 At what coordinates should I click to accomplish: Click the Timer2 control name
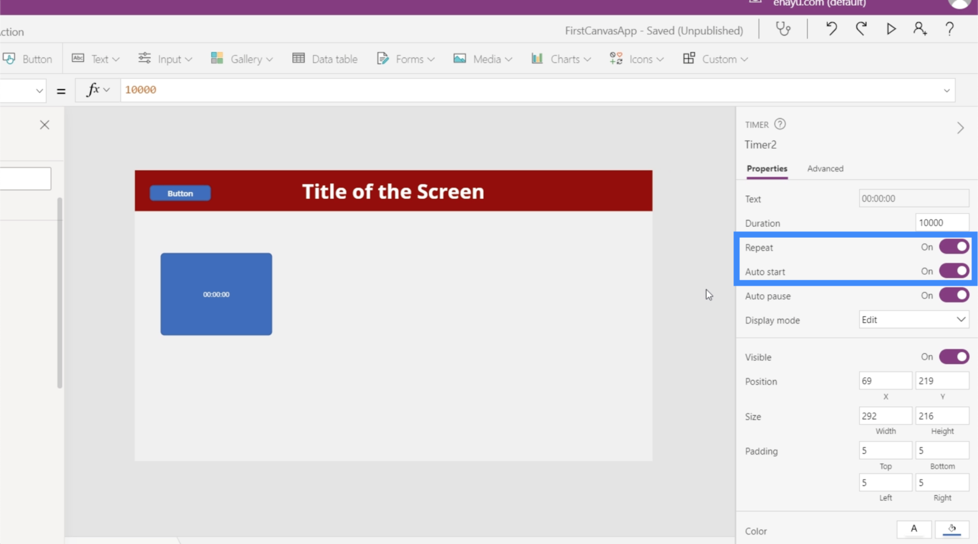(x=760, y=145)
